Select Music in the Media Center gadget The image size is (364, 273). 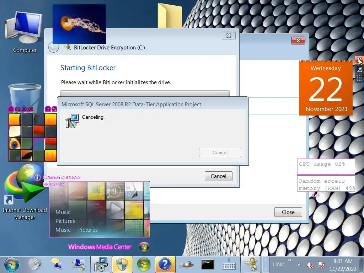[x=63, y=212]
